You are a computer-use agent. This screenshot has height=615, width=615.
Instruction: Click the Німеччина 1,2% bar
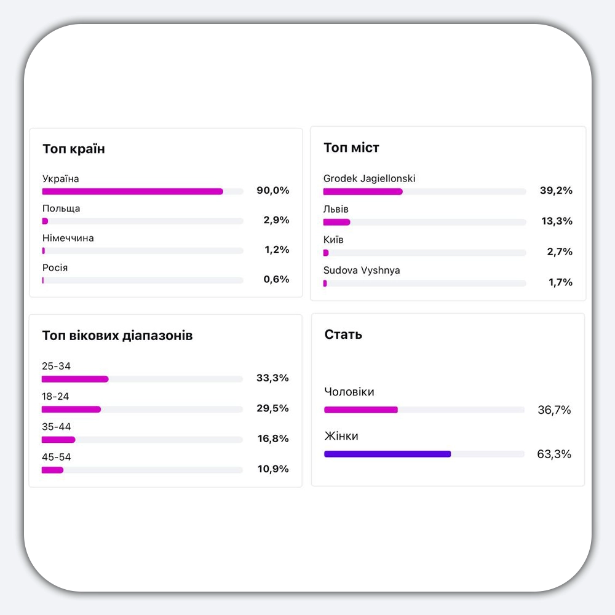[143, 251]
